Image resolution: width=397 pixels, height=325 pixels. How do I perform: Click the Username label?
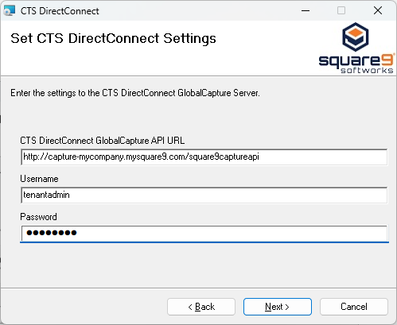tap(39, 179)
